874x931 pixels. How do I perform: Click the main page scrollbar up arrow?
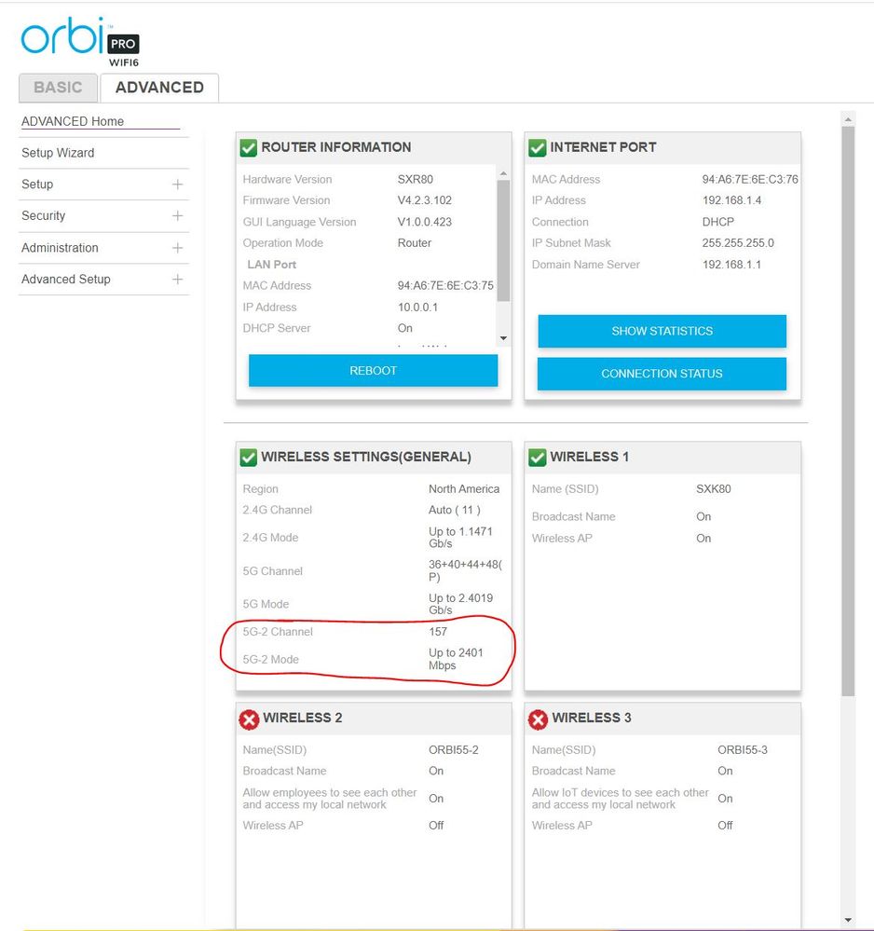click(x=848, y=119)
